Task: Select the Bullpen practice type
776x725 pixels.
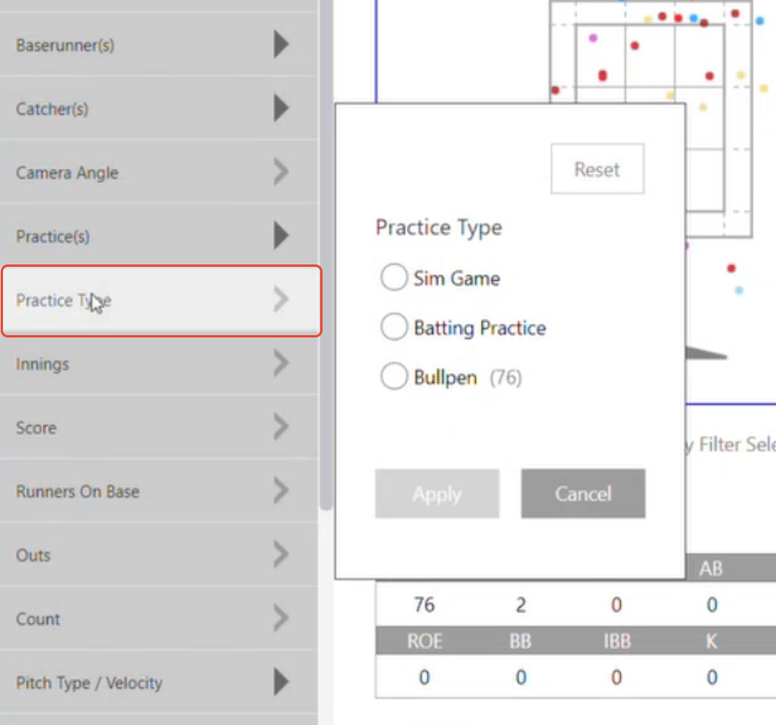Action: pyautogui.click(x=394, y=377)
